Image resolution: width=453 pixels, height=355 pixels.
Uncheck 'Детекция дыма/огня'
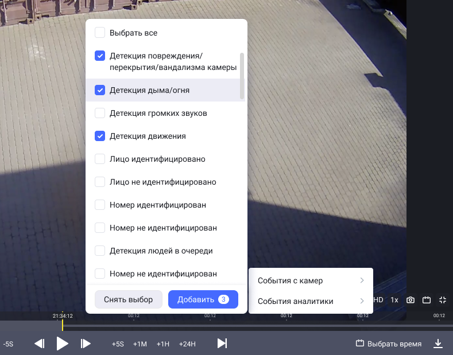(100, 90)
